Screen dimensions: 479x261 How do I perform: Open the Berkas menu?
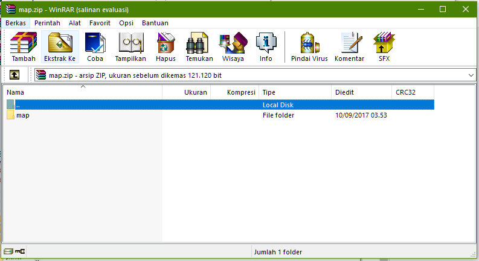pos(16,23)
